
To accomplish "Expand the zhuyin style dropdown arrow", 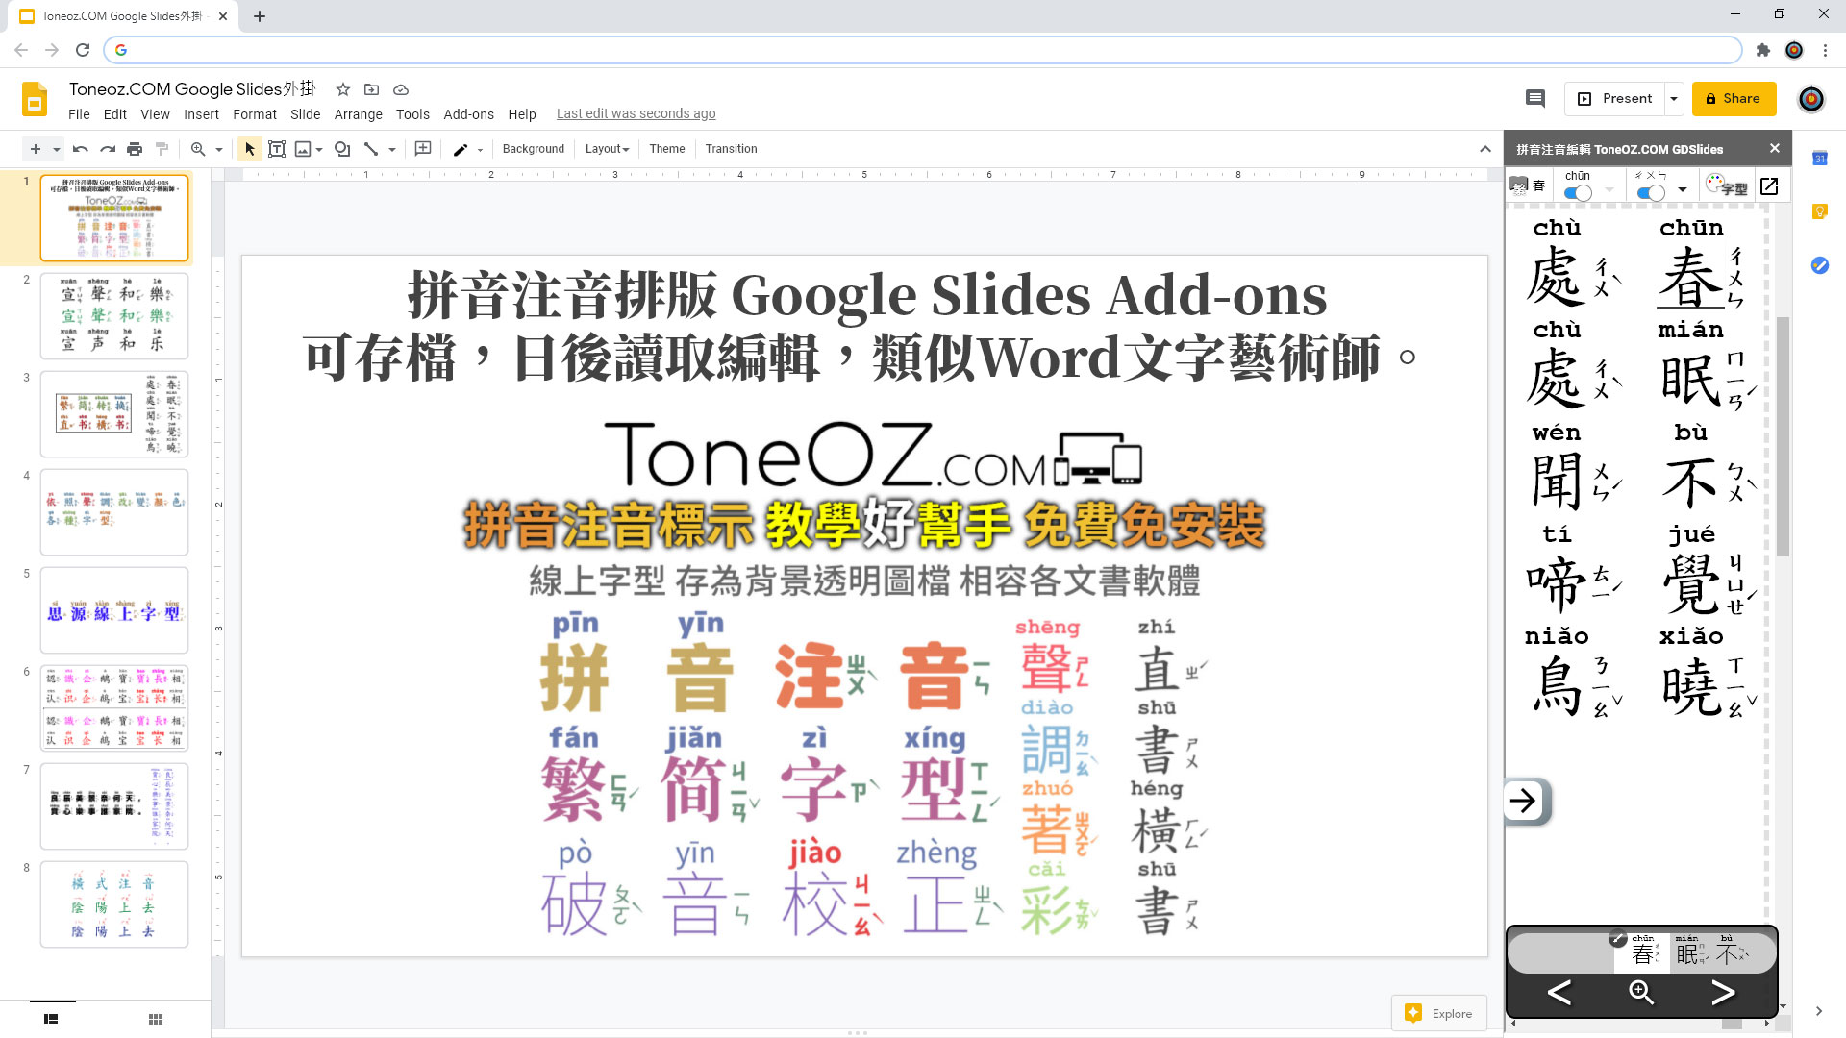I will 1684,189.
